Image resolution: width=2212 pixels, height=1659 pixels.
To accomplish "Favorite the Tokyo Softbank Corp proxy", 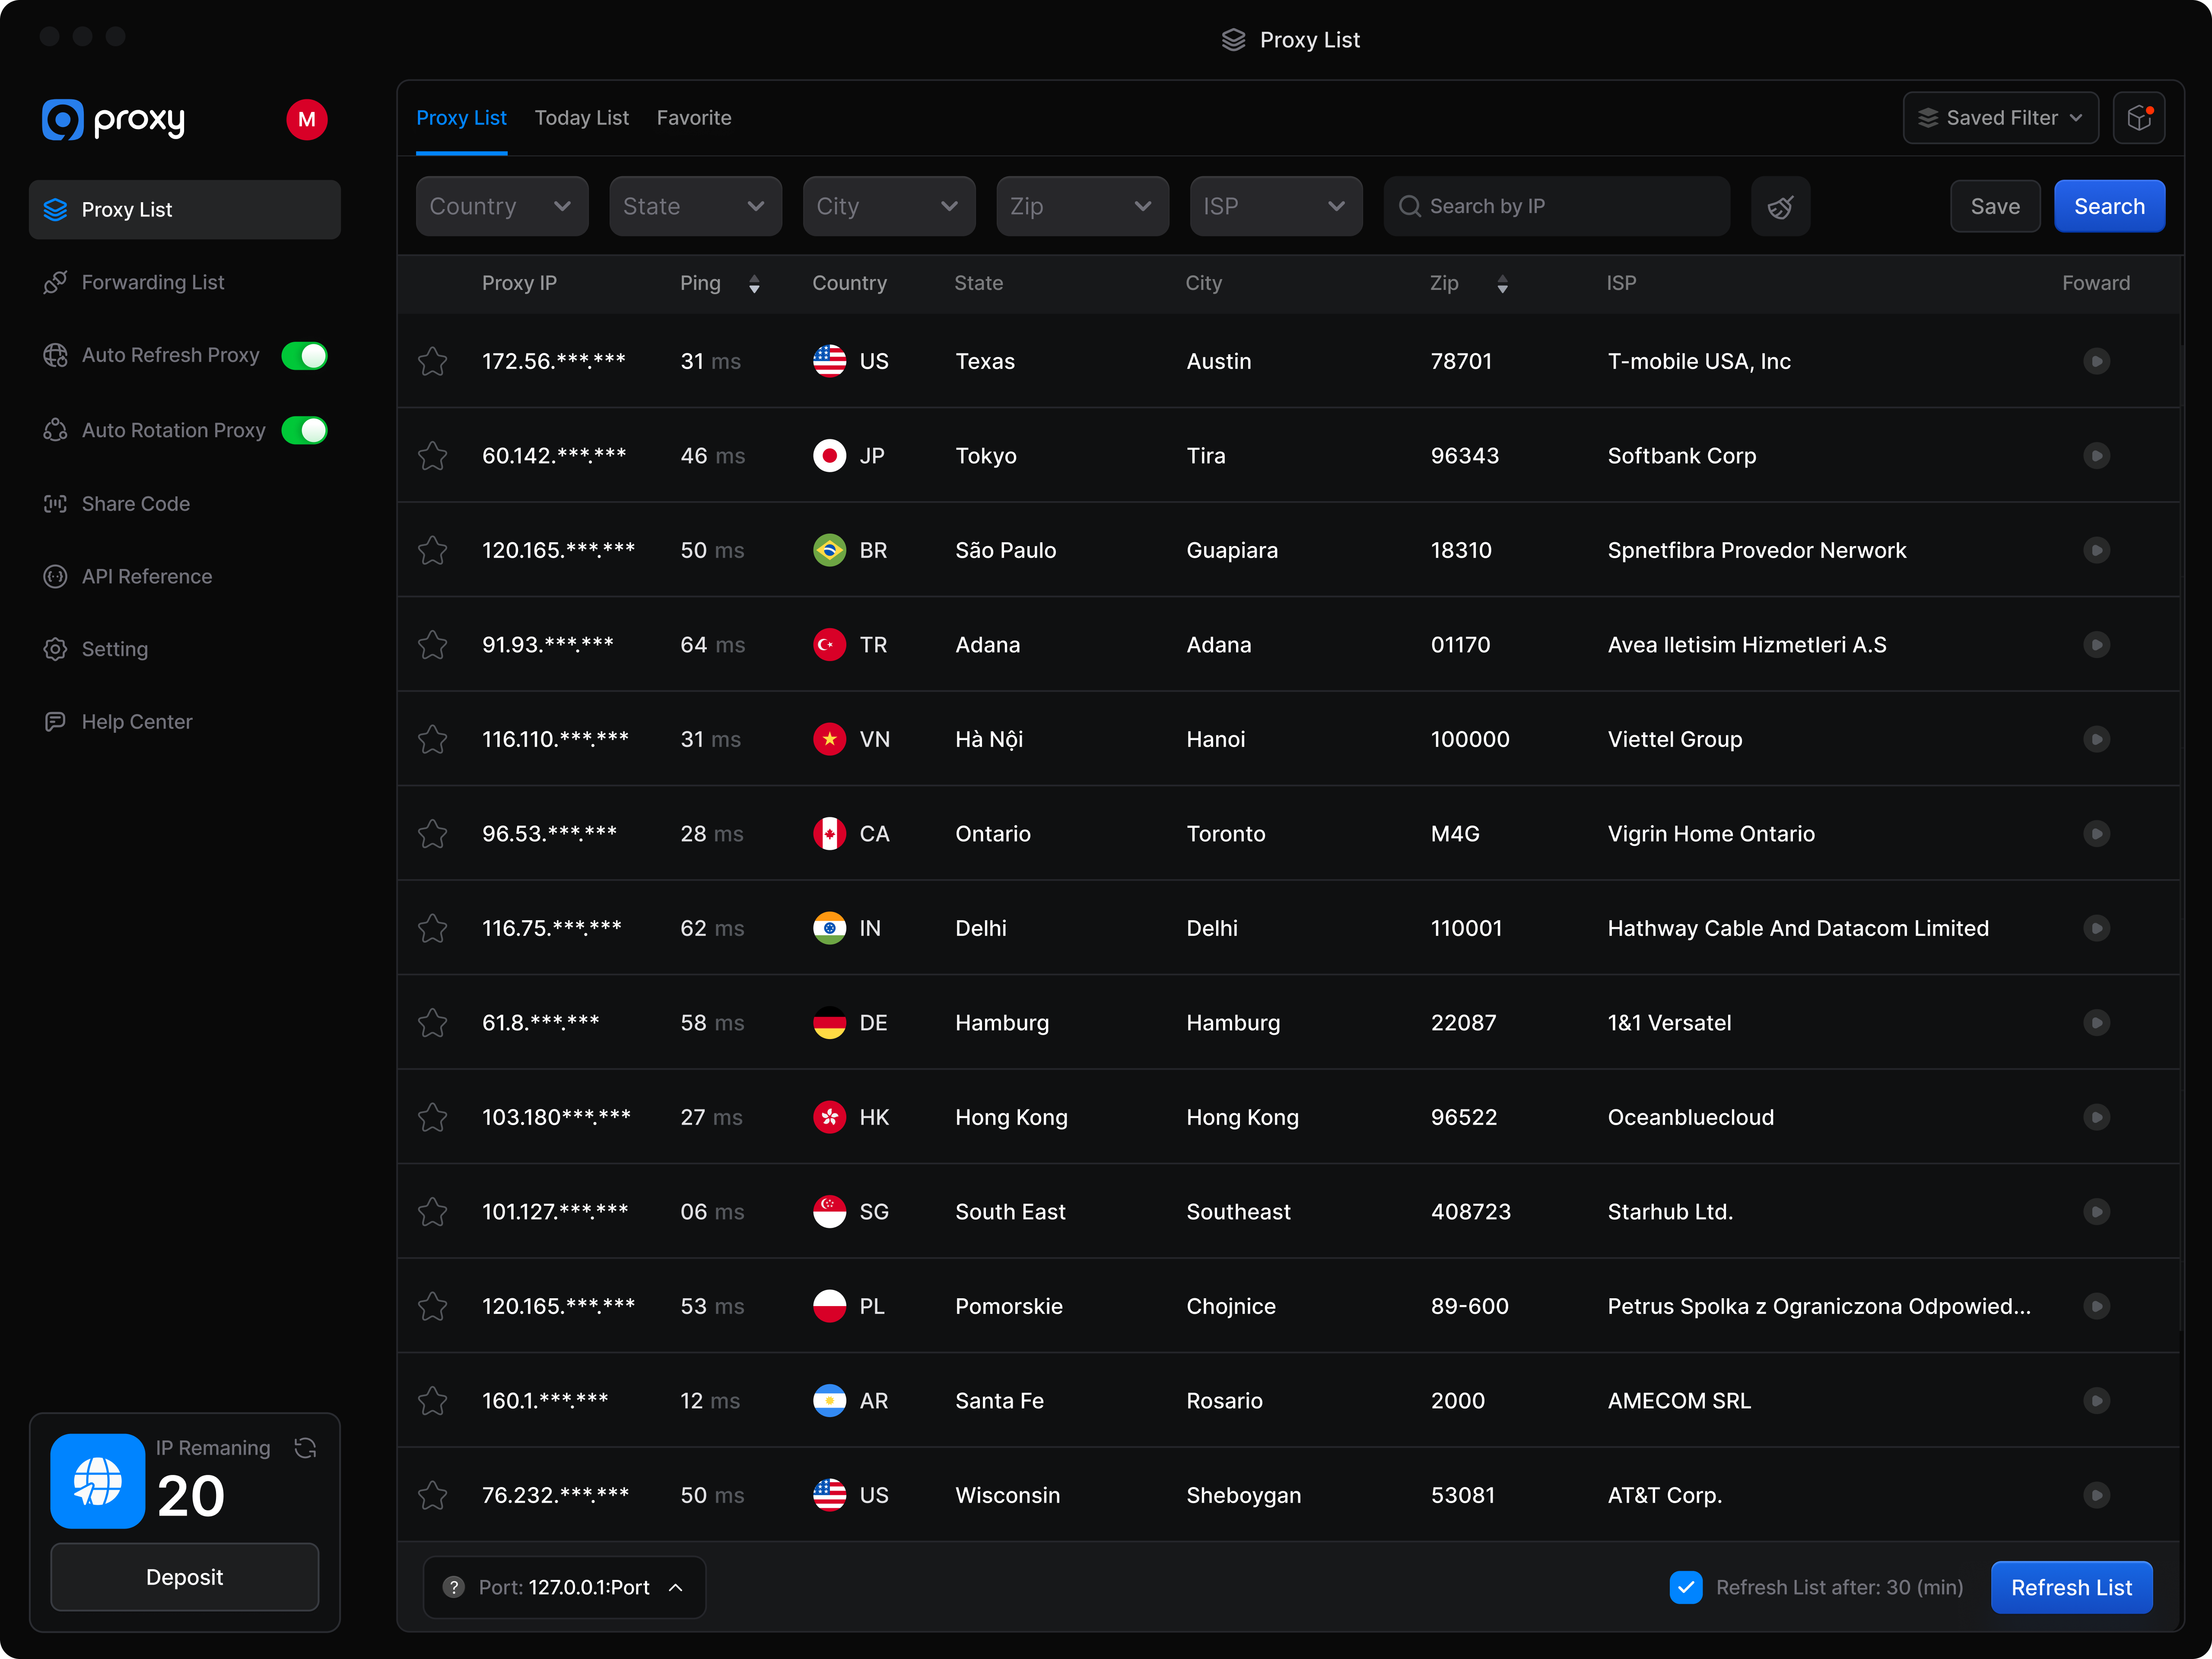I will [433, 455].
